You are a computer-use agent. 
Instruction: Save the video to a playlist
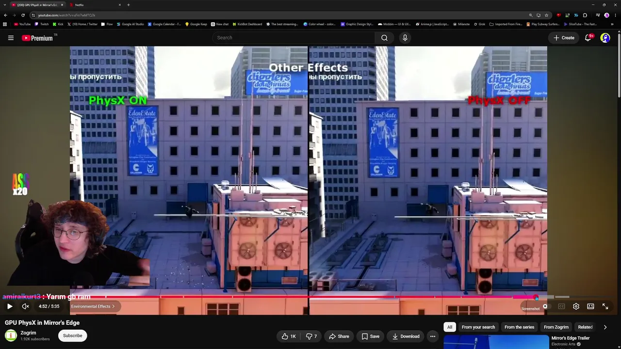click(x=371, y=336)
